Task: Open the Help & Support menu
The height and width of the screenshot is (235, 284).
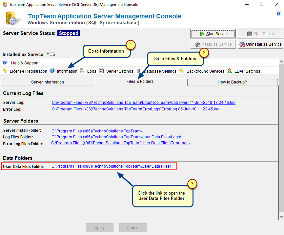Action: coord(25,63)
